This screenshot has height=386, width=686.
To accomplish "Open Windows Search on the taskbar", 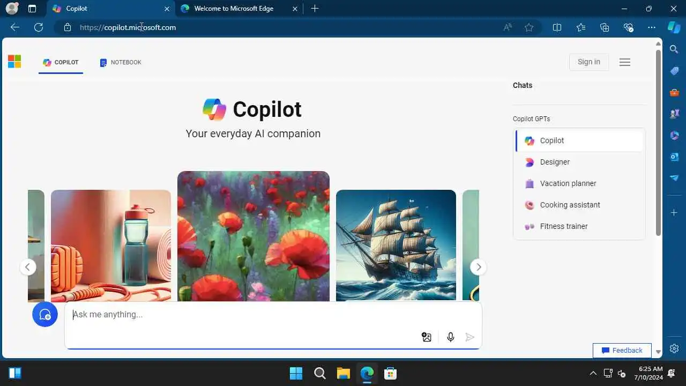I will 320,373.
